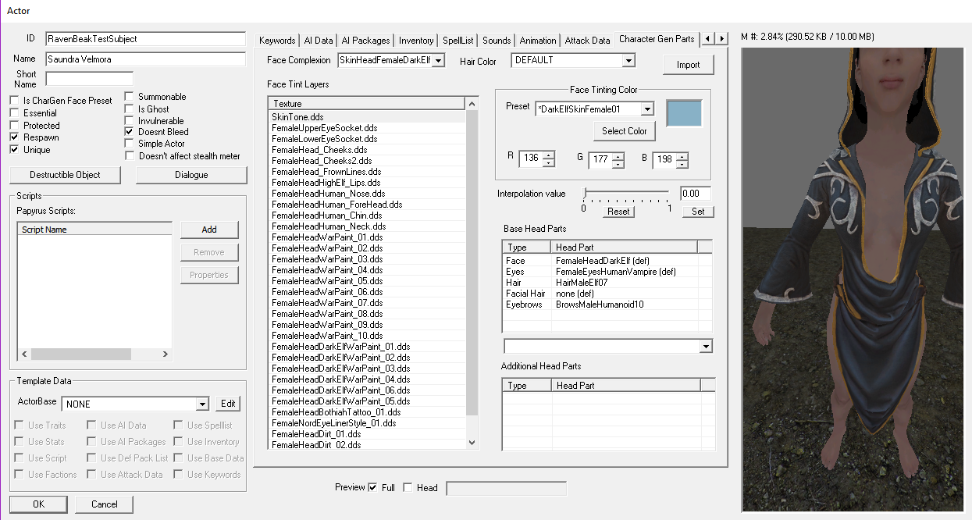Switch to the SpellList tab

(x=458, y=41)
